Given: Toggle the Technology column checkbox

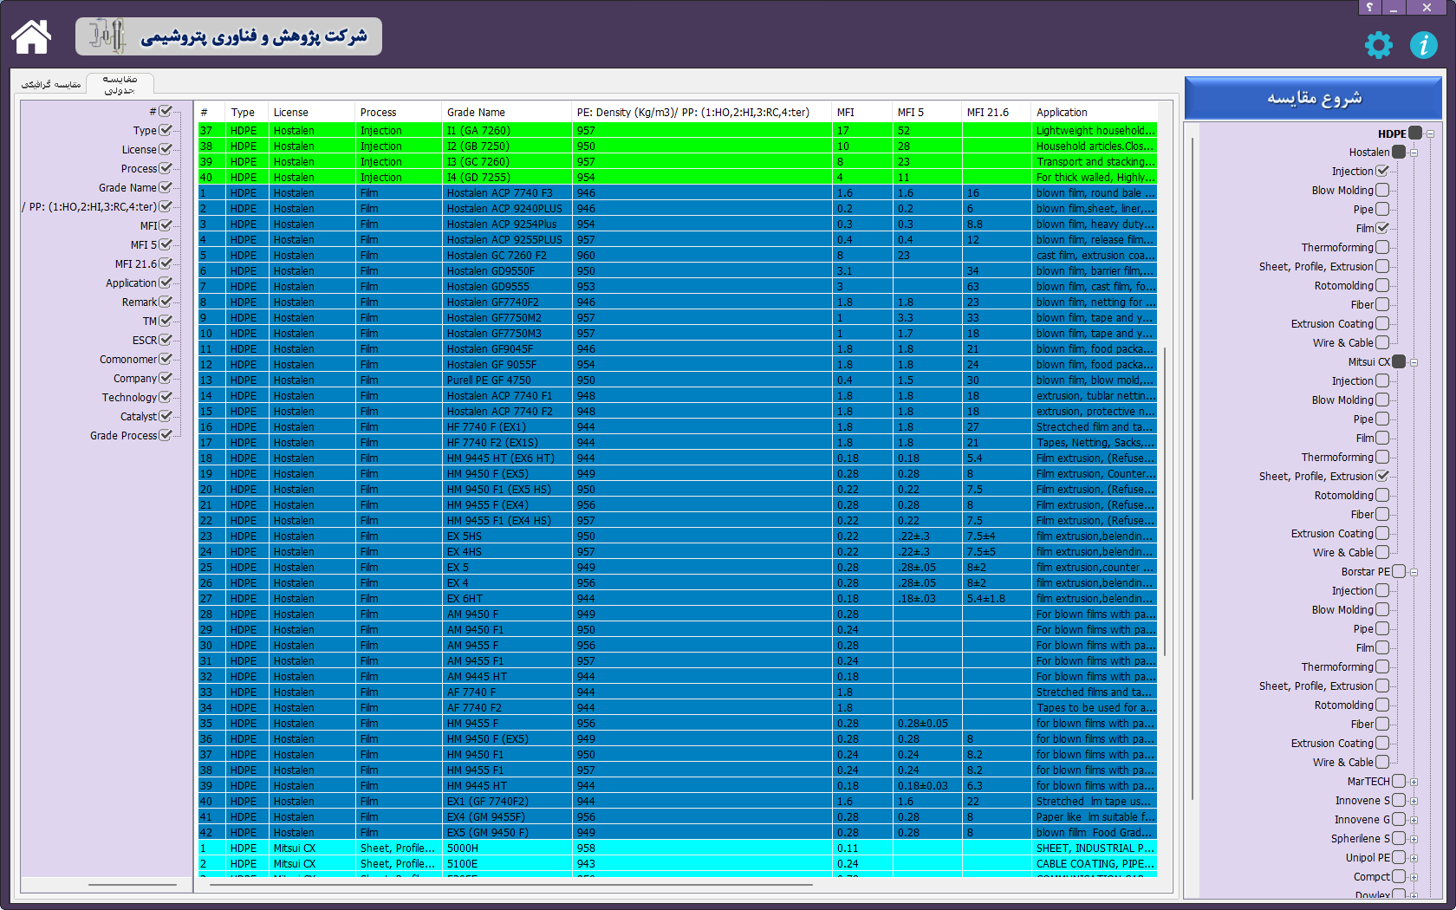Looking at the screenshot, I should (166, 397).
